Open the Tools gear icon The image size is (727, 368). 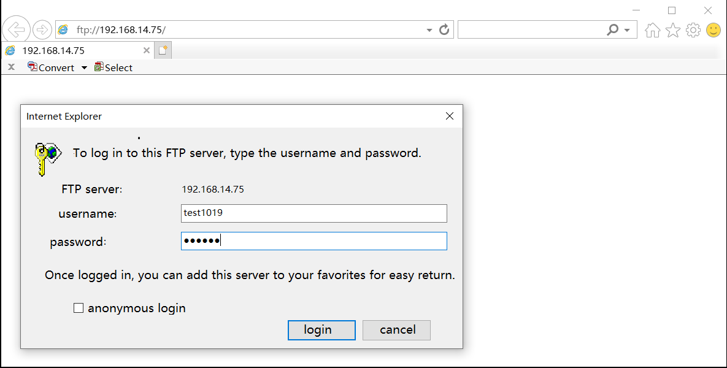click(693, 30)
